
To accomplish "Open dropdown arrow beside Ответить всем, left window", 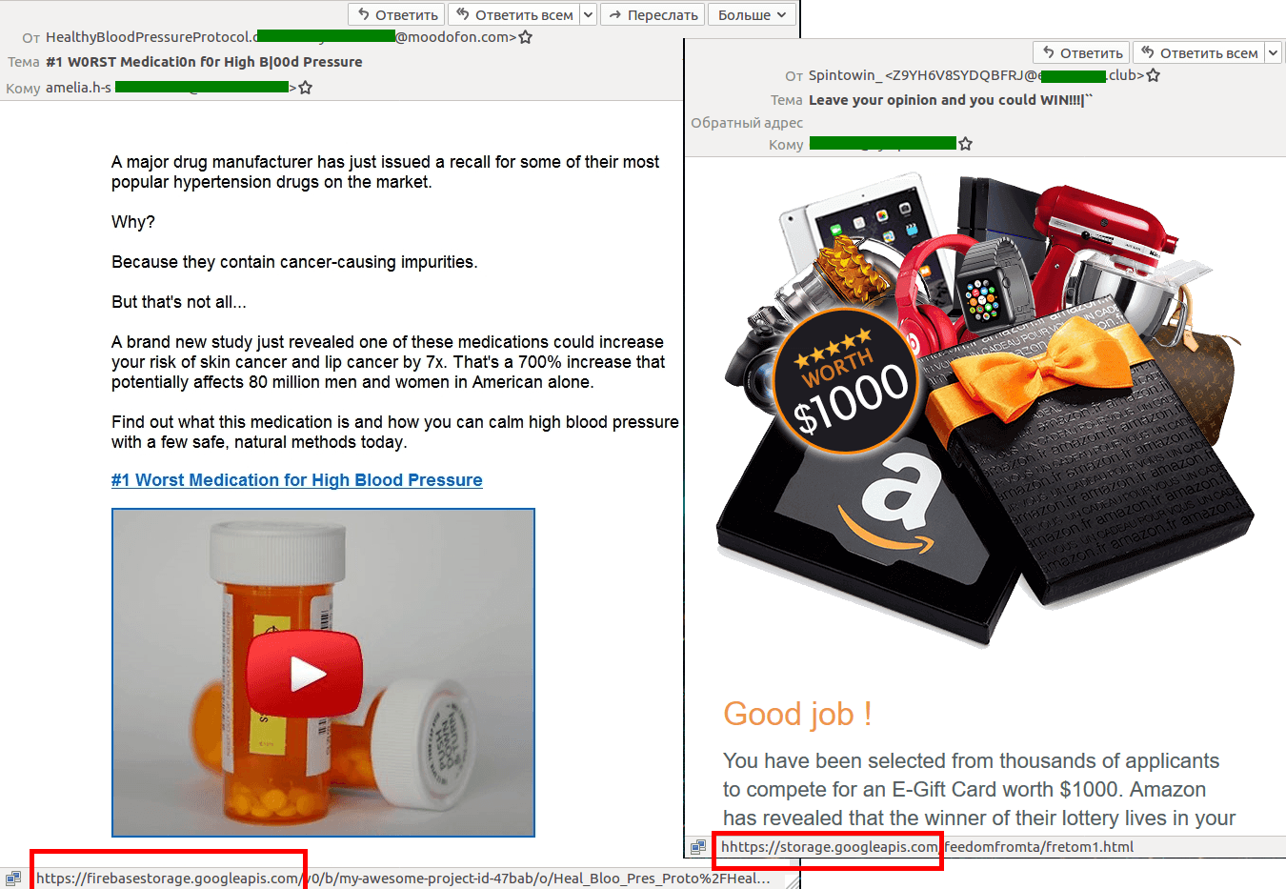I will 588,14.
